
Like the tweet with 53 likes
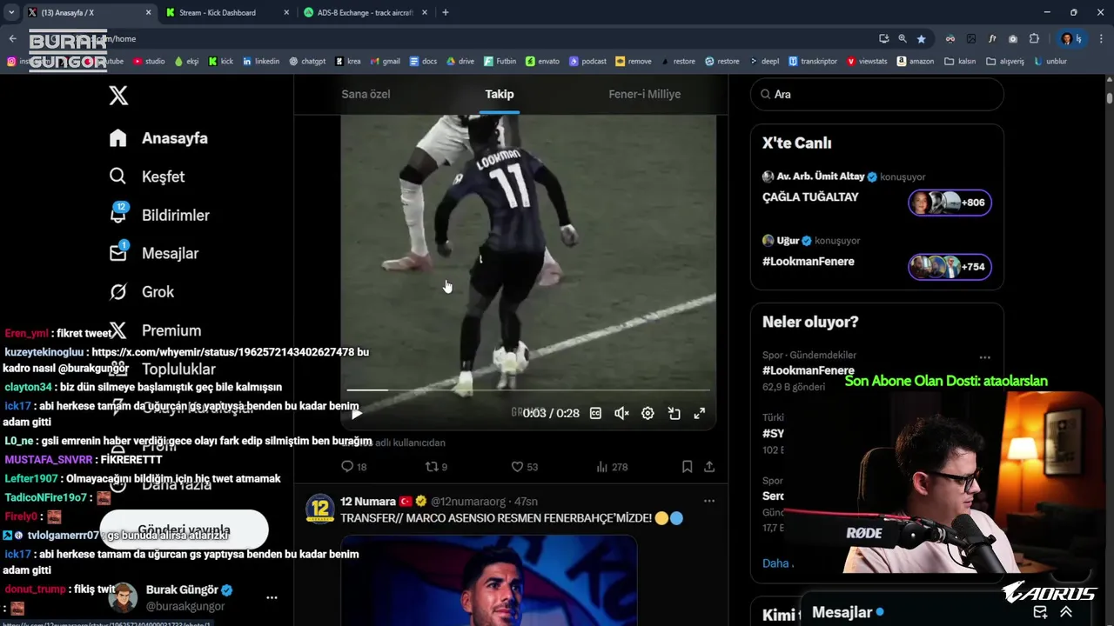pyautogui.click(x=525, y=467)
